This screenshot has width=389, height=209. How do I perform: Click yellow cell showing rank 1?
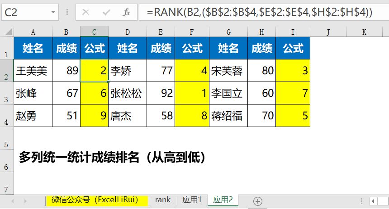click(192, 93)
